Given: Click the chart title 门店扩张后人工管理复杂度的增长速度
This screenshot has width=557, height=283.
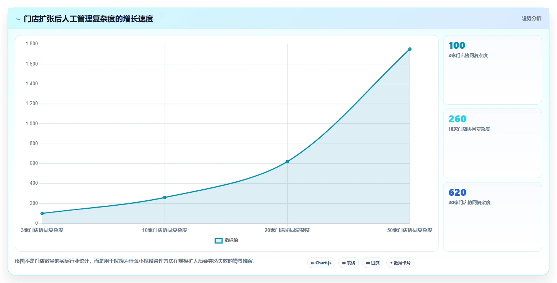Looking at the screenshot, I should tap(88, 19).
